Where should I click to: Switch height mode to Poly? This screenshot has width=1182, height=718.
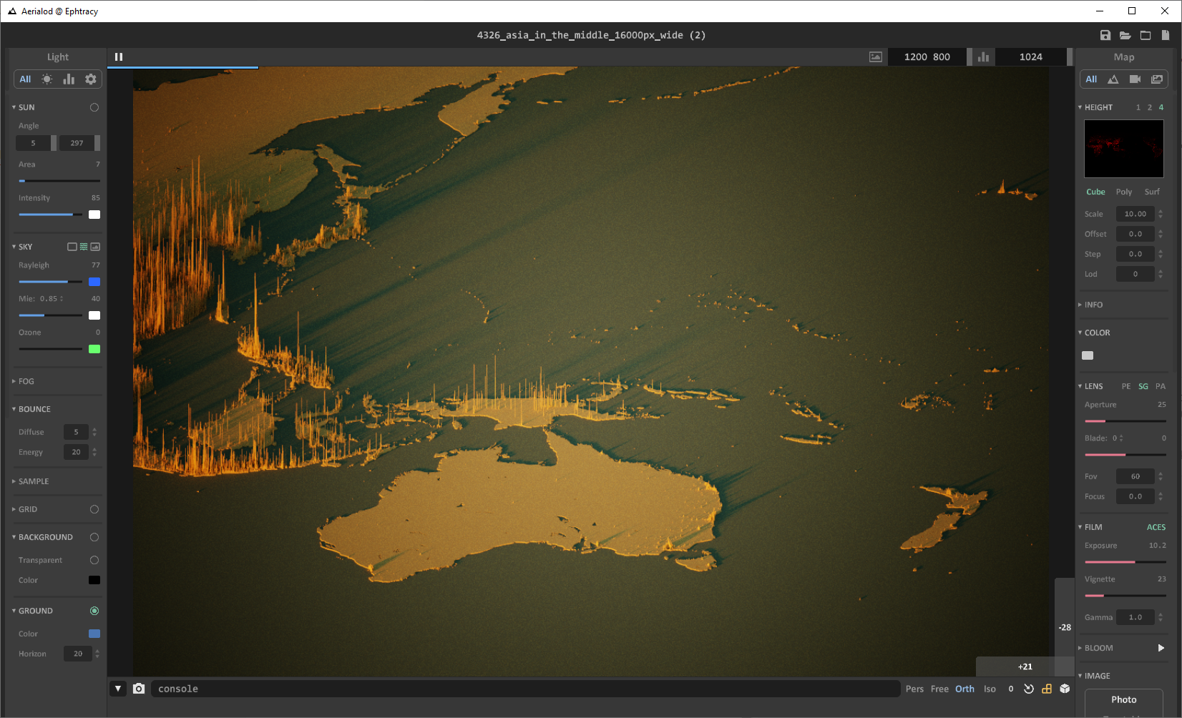1123,192
